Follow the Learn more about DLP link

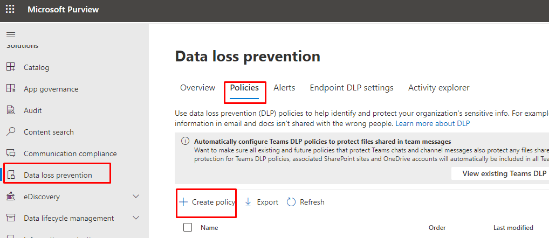[433, 124]
